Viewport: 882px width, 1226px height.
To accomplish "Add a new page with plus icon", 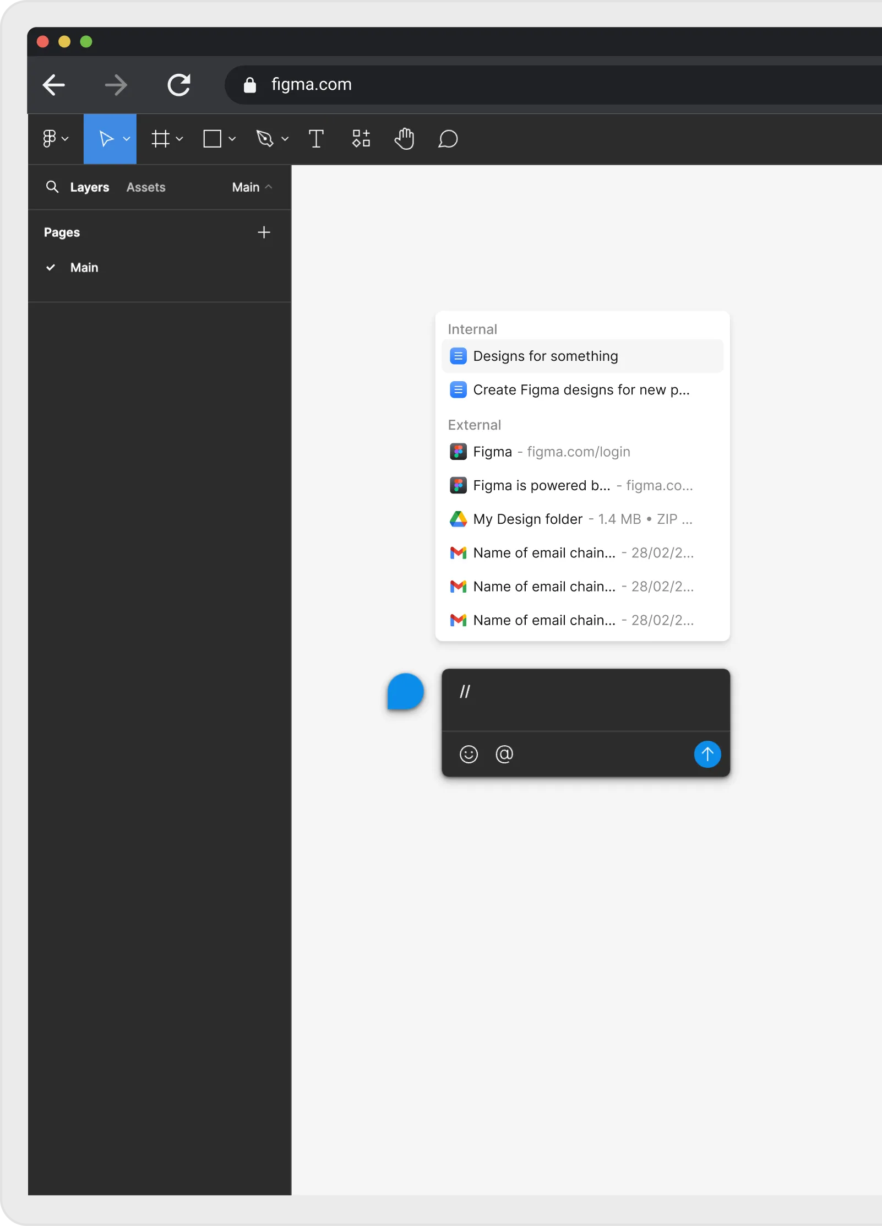I will pyautogui.click(x=264, y=232).
